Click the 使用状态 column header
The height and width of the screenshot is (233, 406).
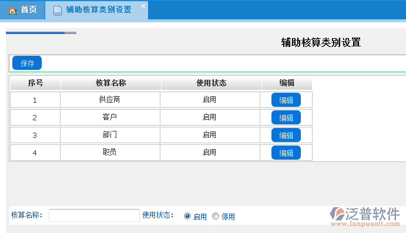coord(212,83)
